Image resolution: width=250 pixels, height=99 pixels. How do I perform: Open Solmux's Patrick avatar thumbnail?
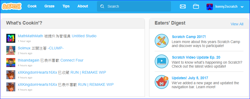click(11, 50)
